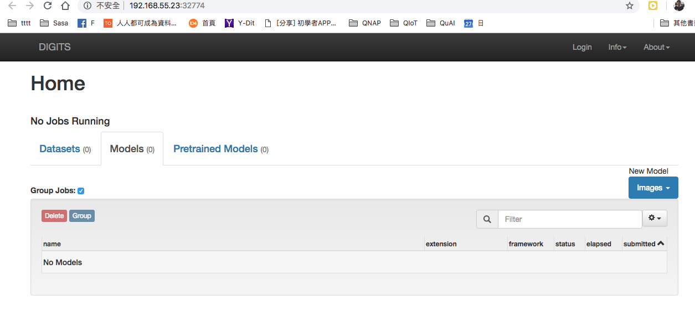This screenshot has height=321, width=695.
Task: Open the QNAP bookmark folder
Action: [x=365, y=23]
